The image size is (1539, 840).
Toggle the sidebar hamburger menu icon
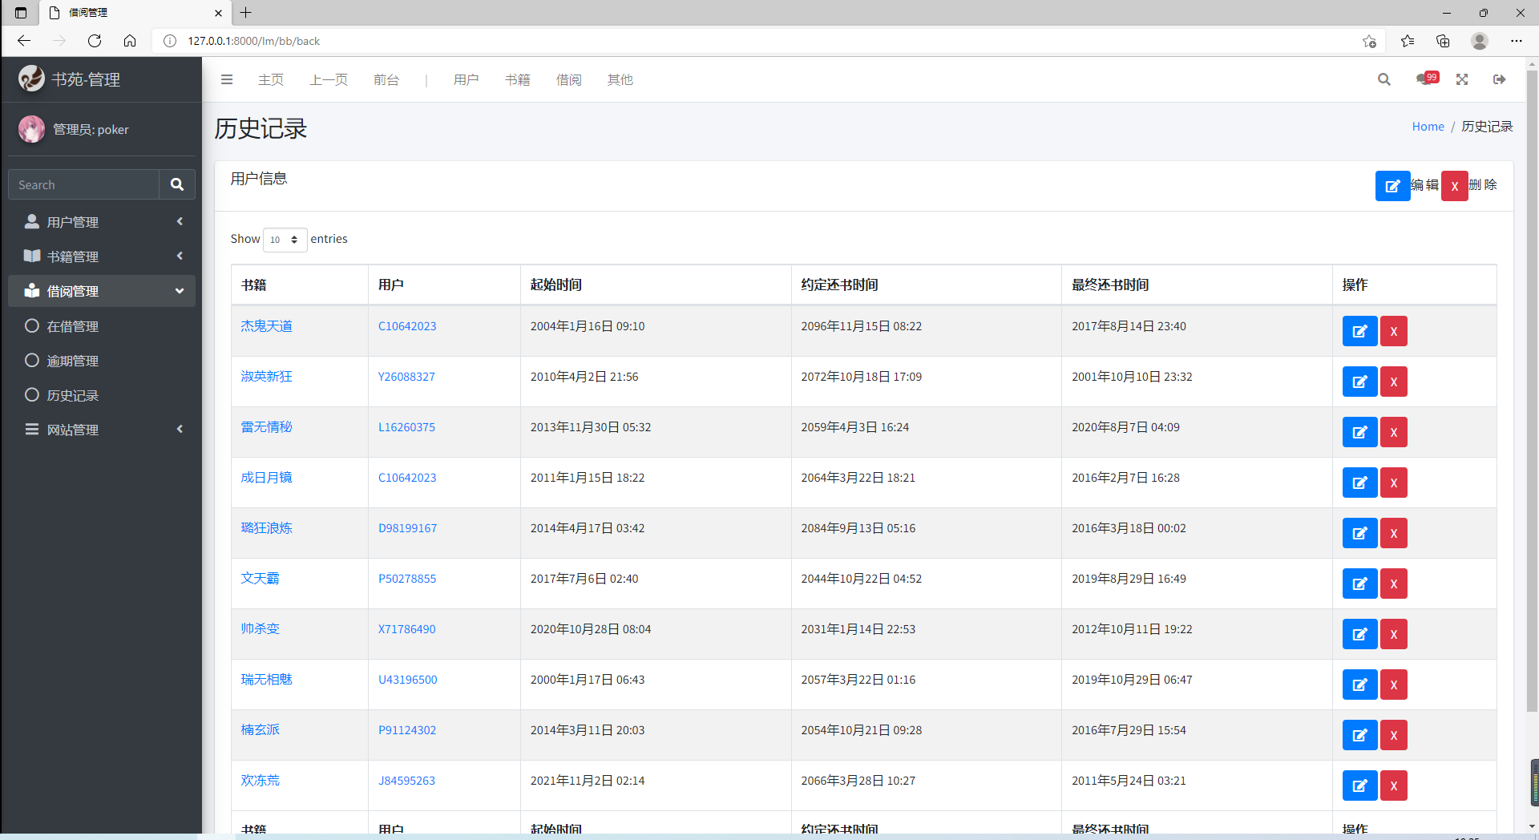coord(227,79)
